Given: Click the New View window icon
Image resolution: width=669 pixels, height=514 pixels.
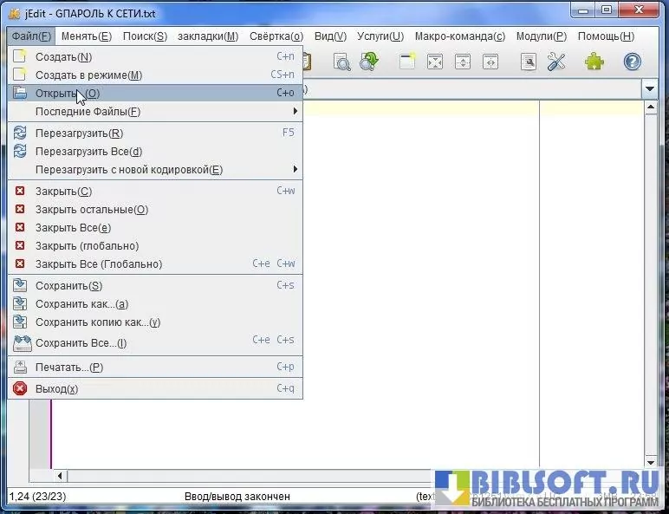Looking at the screenshot, I should point(407,62).
